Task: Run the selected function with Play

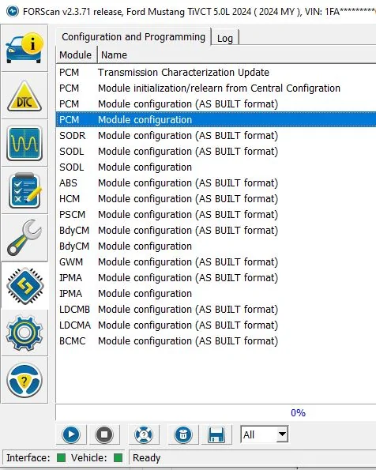Action: click(71, 434)
